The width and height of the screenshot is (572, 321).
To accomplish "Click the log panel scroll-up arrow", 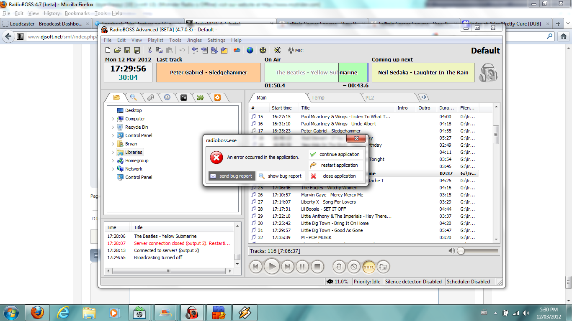I will [x=237, y=226].
